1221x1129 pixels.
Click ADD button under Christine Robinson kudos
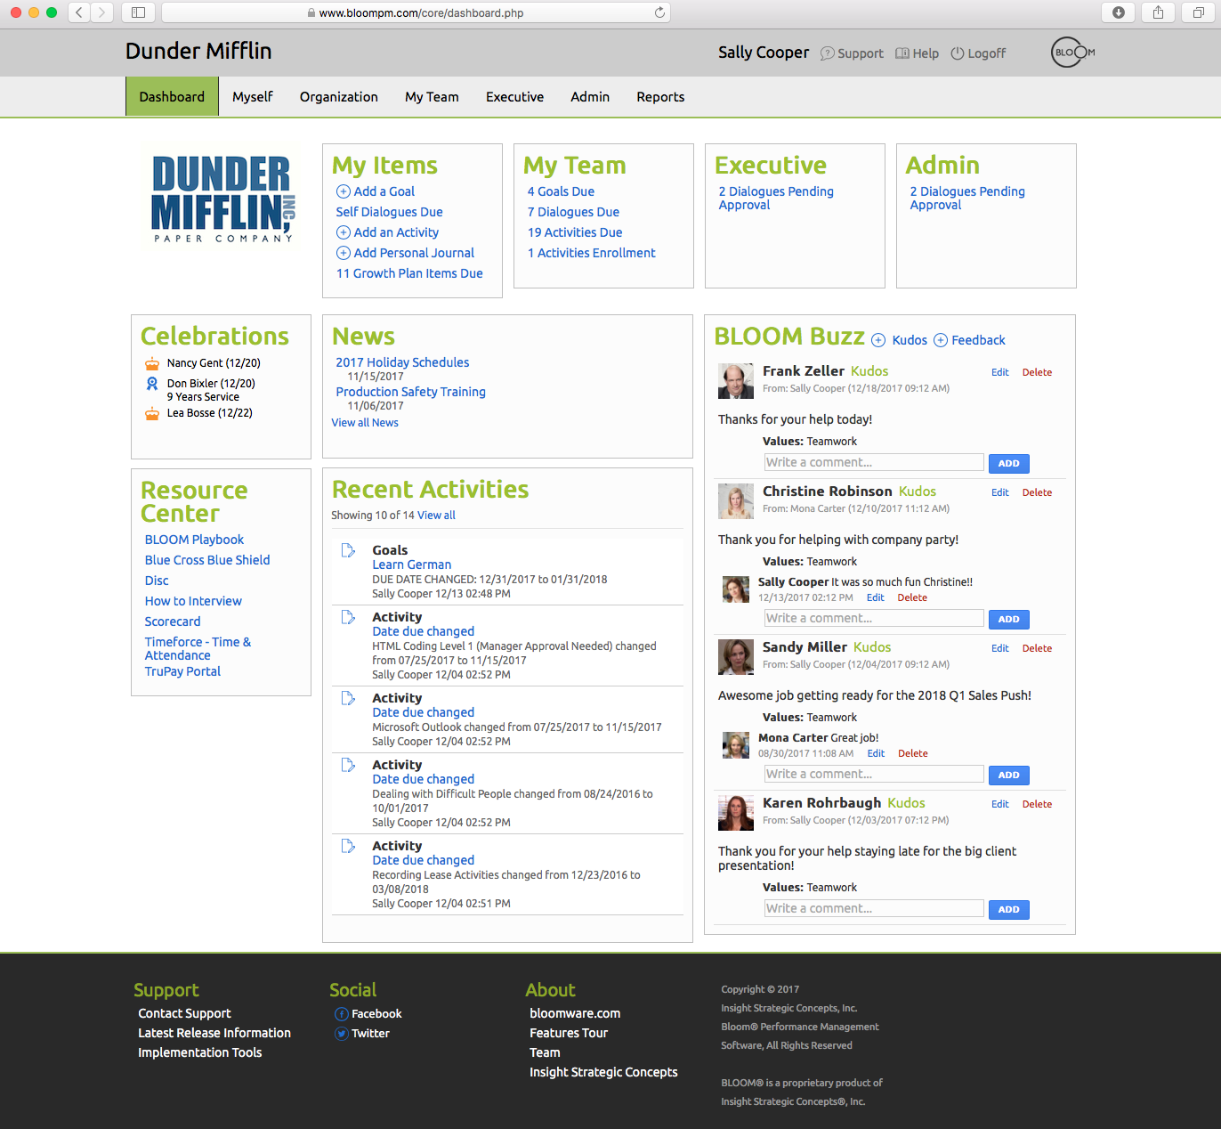(1008, 619)
